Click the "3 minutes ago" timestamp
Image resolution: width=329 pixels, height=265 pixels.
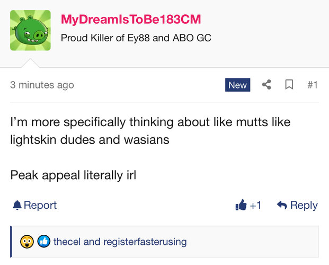click(x=42, y=85)
